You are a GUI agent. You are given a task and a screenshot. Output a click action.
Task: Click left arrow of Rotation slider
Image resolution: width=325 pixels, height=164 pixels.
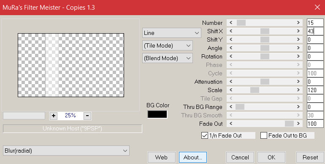pos(231,56)
